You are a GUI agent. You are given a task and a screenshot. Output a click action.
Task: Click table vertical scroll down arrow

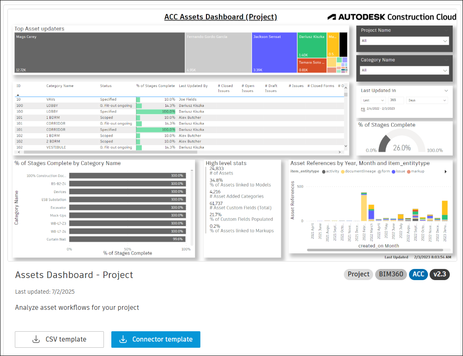point(346,146)
